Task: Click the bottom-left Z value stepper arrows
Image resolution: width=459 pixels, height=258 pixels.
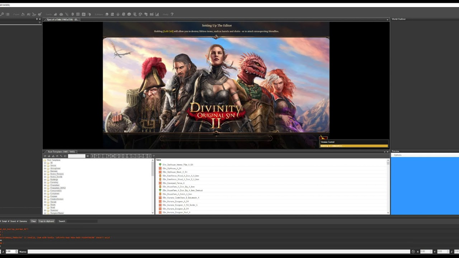Action: point(16,252)
